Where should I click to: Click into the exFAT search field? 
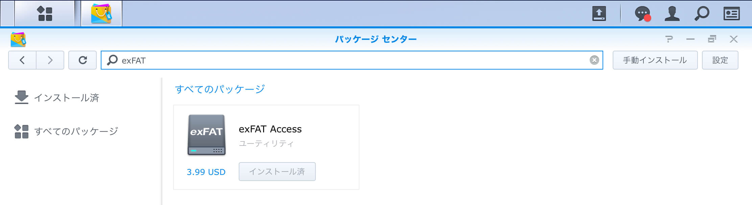pyautogui.click(x=352, y=60)
